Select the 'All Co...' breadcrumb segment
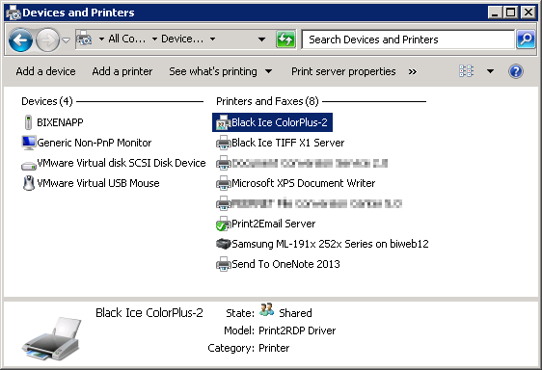The width and height of the screenshot is (542, 370). [127, 39]
